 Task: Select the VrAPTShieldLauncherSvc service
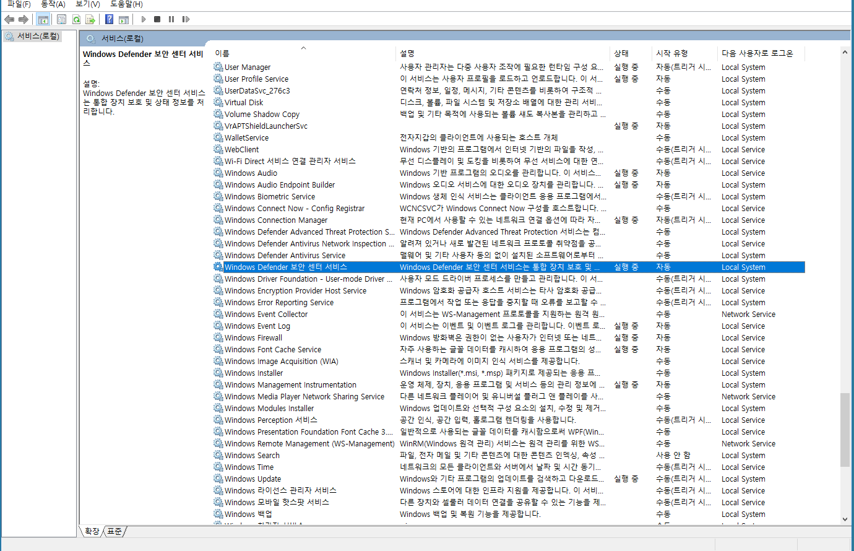[x=509, y=126]
